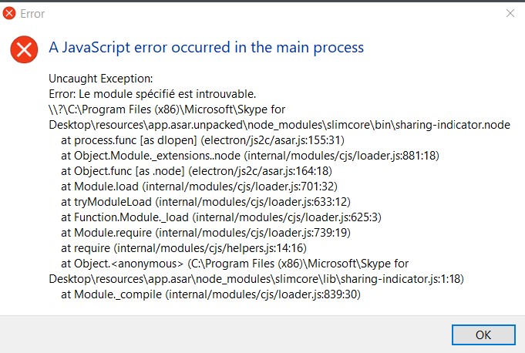Click the OK button
Viewport: 525px width, 353px height.
pyautogui.click(x=483, y=335)
